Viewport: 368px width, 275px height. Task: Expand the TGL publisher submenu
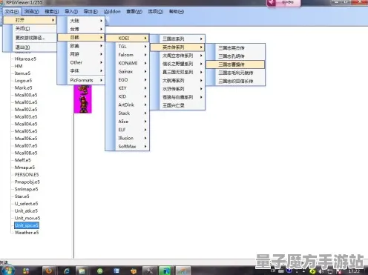click(x=128, y=47)
